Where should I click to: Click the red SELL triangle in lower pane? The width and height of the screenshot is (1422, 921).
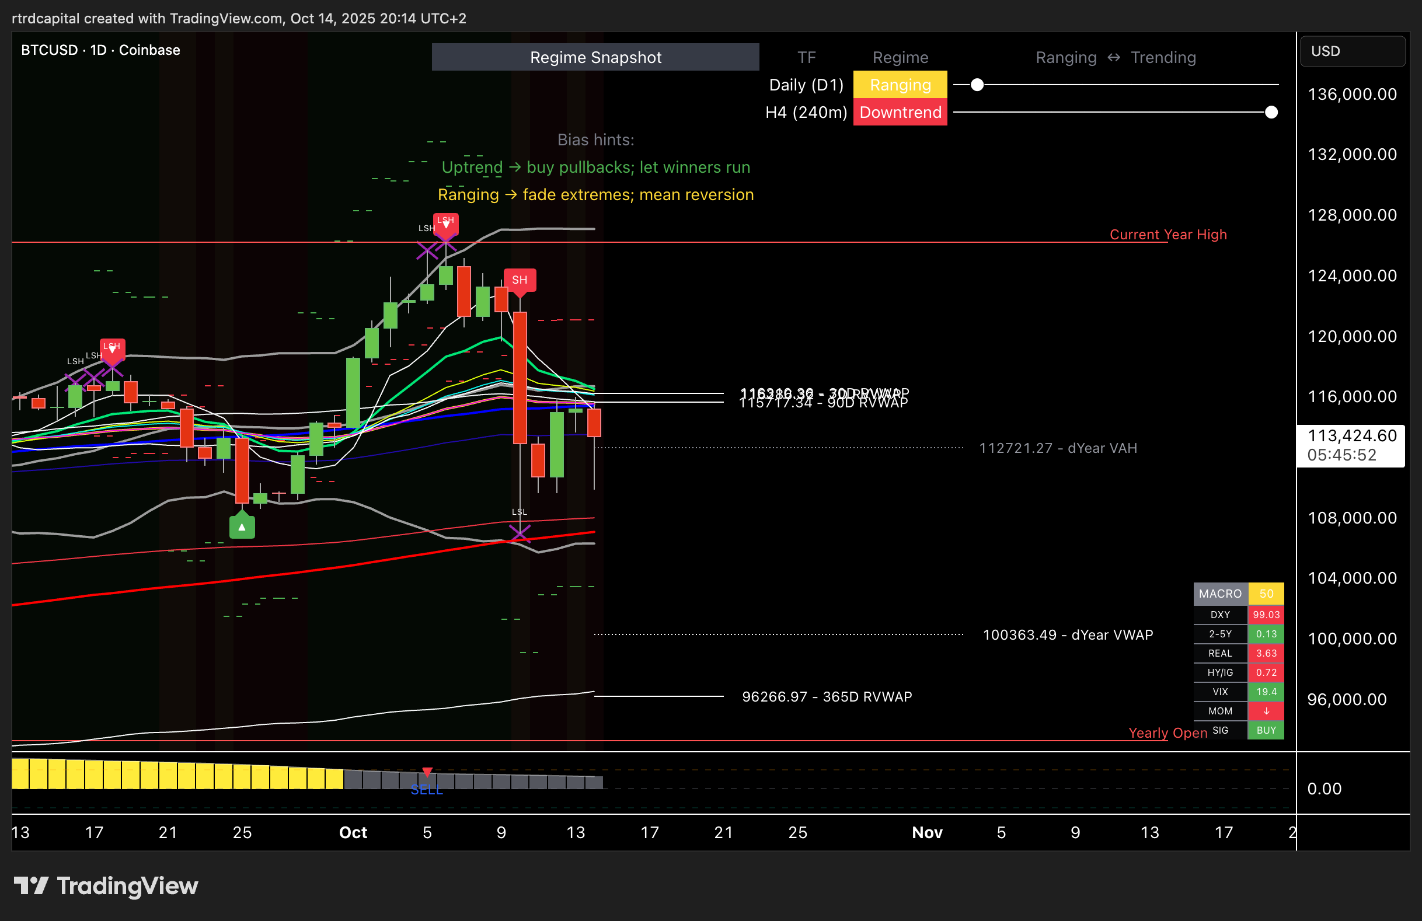(x=427, y=772)
